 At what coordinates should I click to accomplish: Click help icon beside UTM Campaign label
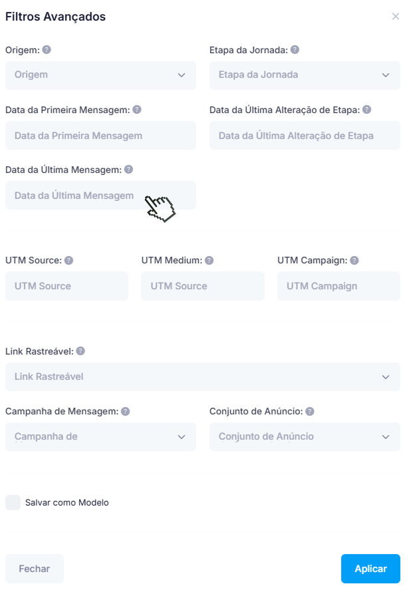[x=354, y=261]
